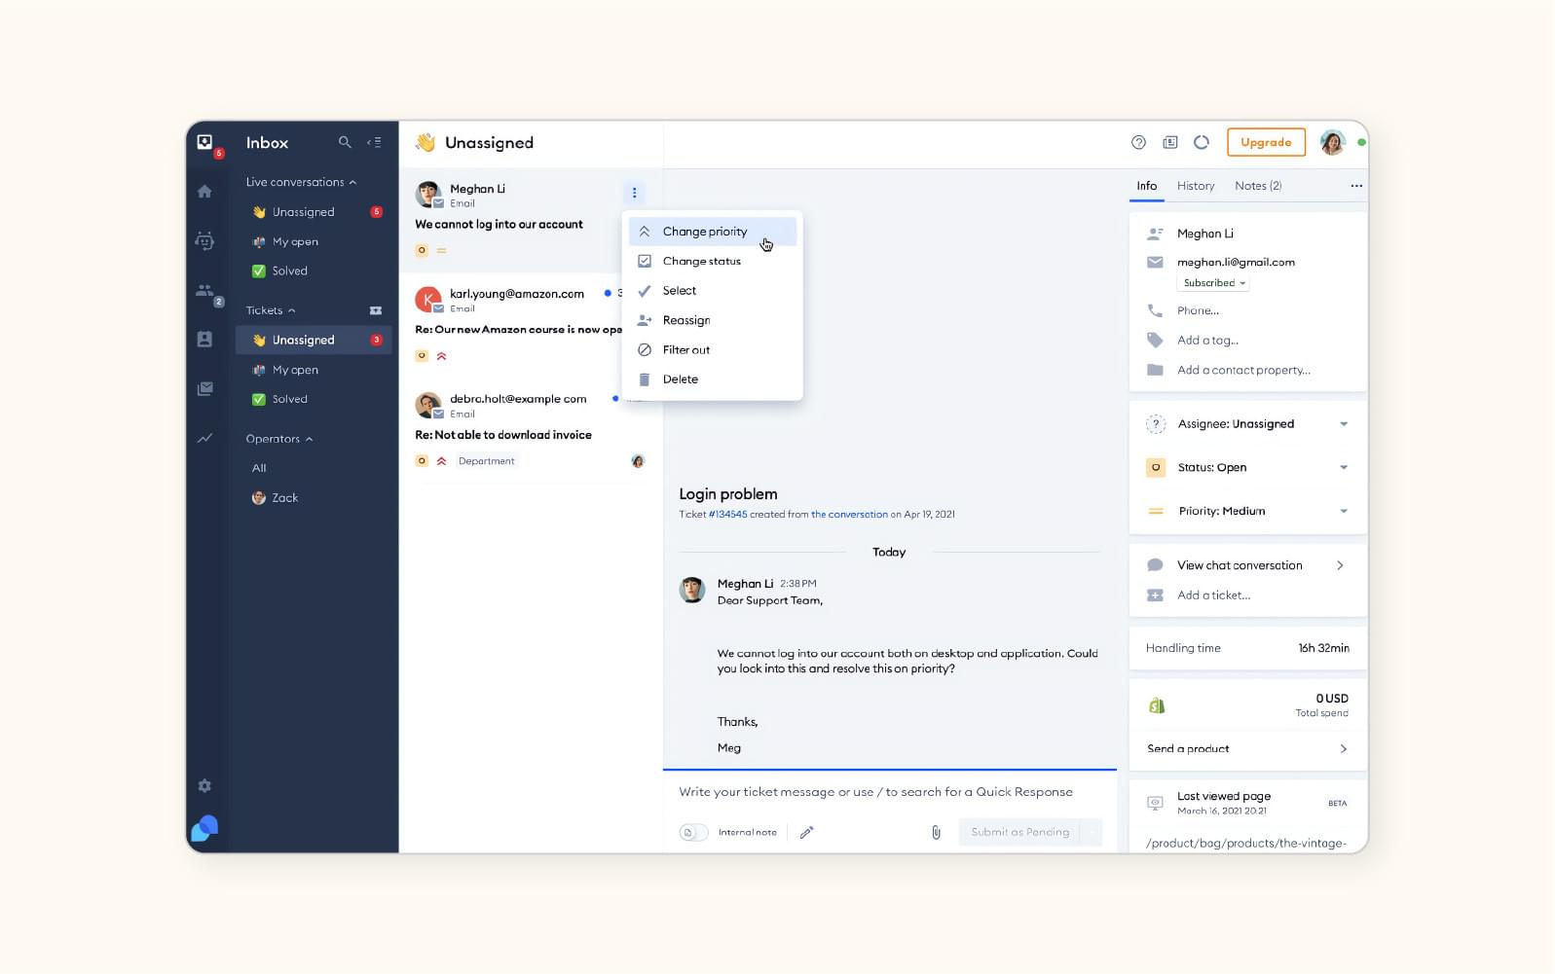The height and width of the screenshot is (974, 1555).
Task: Choose Filter out in context menu
Action: point(713,349)
